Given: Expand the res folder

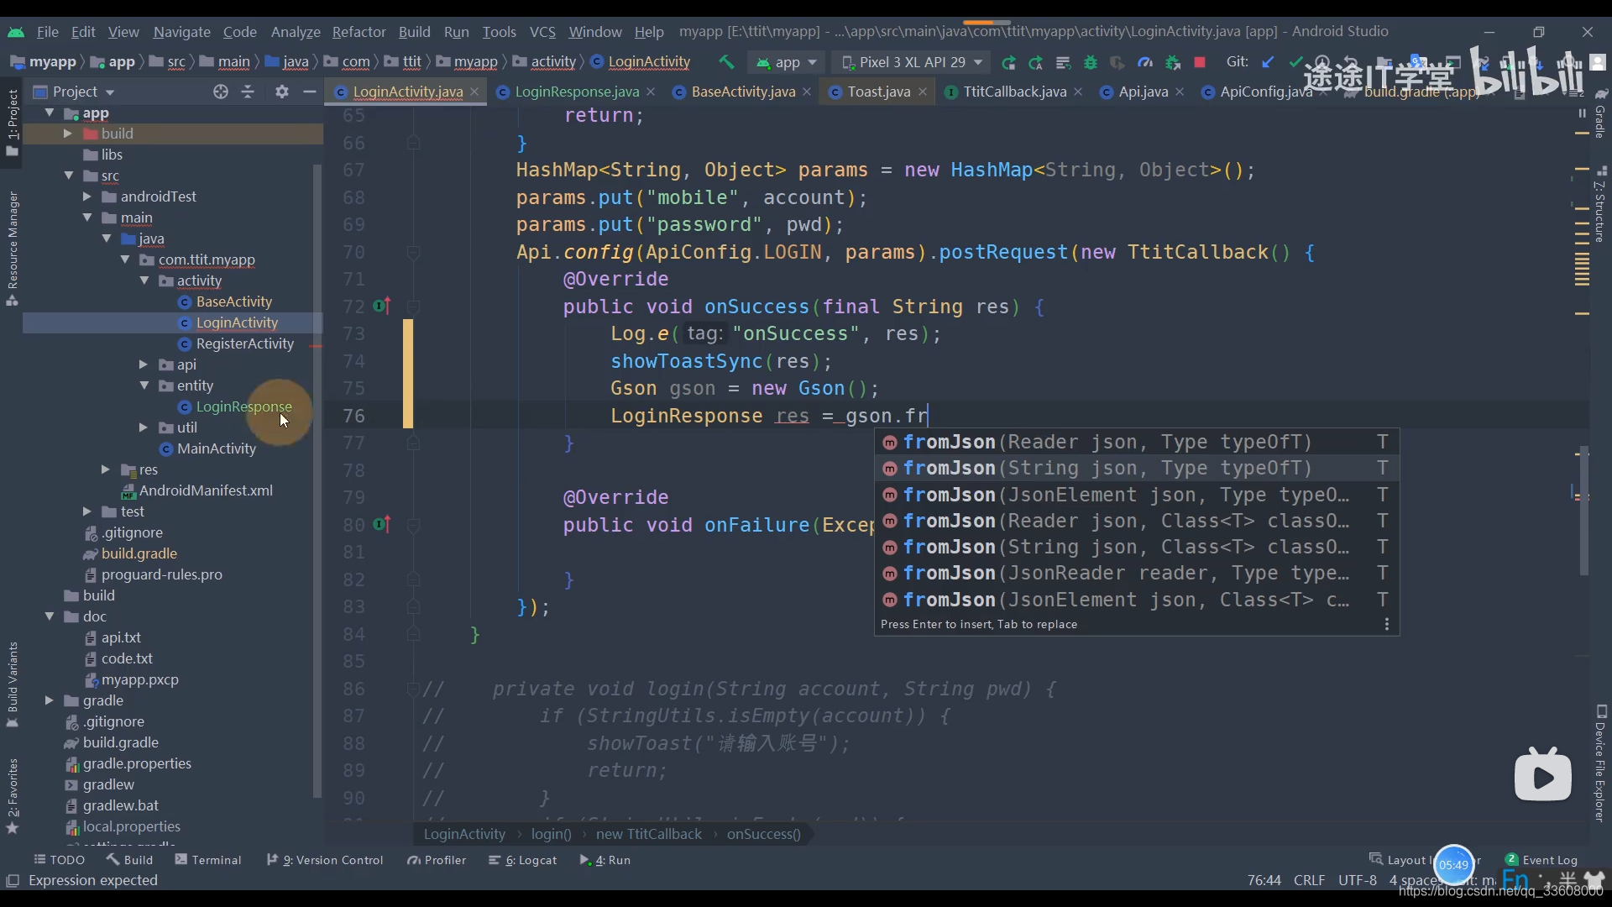Looking at the screenshot, I should [106, 469].
